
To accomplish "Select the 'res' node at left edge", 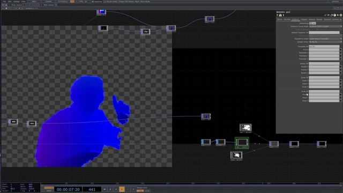I will (x=13, y=122).
